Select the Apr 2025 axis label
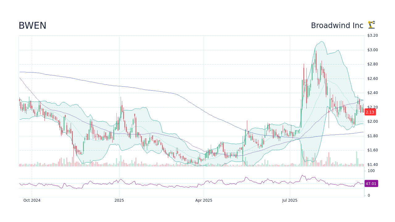The height and width of the screenshot is (222, 395). click(204, 200)
